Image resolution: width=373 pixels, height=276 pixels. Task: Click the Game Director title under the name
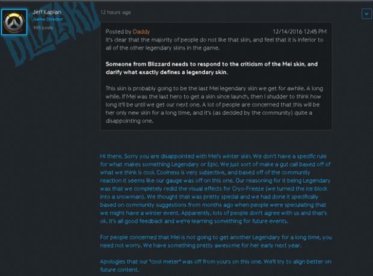click(45, 19)
